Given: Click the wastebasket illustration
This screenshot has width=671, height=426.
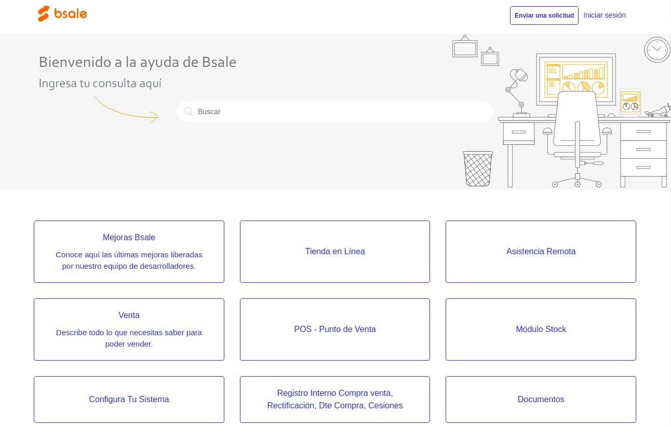Looking at the screenshot, I should click(x=477, y=169).
